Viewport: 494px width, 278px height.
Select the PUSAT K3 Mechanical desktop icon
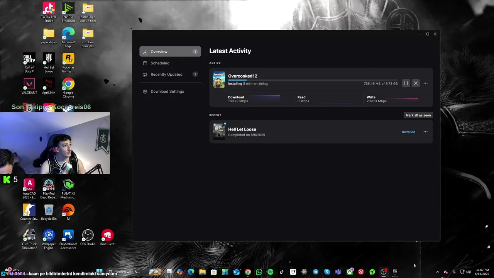[x=68, y=189]
